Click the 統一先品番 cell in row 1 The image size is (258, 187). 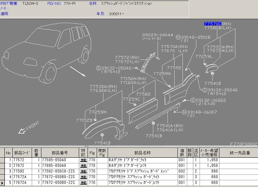(x=239, y=160)
